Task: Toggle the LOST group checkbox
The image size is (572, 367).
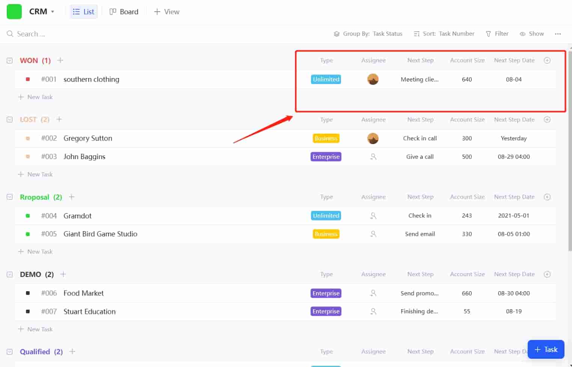Action: pyautogui.click(x=9, y=119)
